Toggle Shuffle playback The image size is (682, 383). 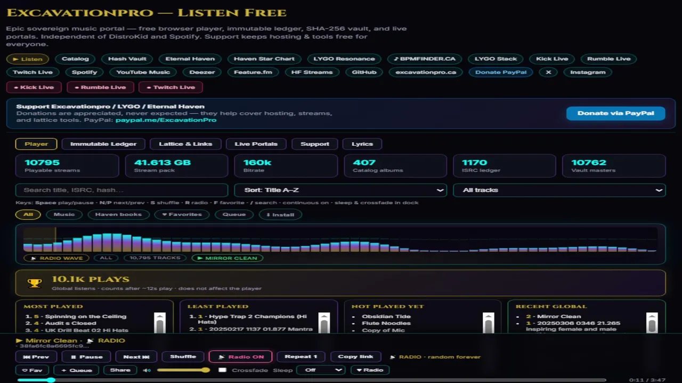183,357
